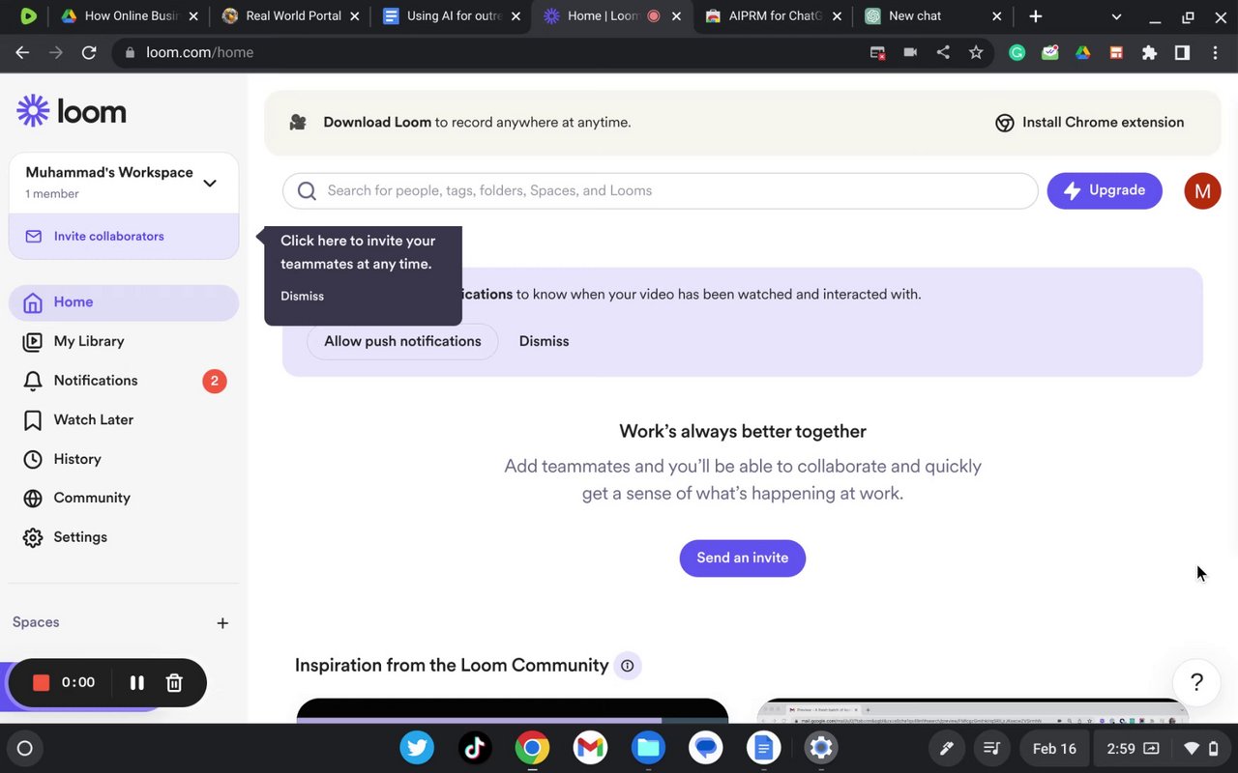The height and width of the screenshot is (773, 1238).
Task: Open the M profile avatar
Action: (1202, 191)
